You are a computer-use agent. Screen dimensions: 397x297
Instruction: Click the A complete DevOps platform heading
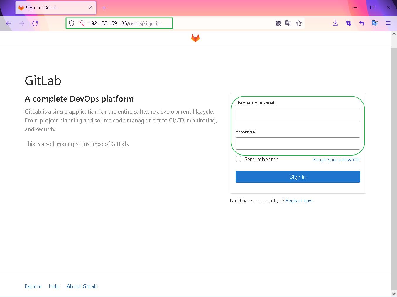(79, 99)
